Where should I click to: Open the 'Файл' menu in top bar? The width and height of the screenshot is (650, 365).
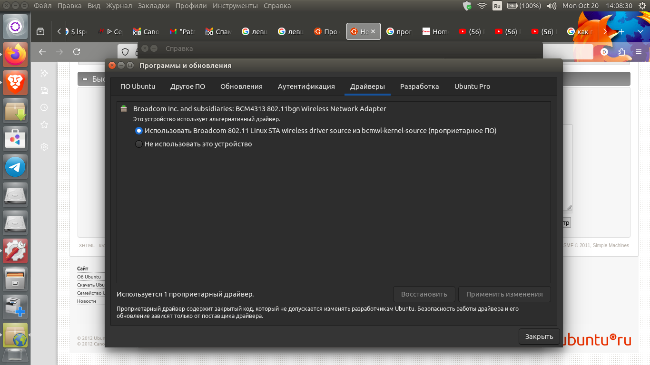[x=43, y=6]
